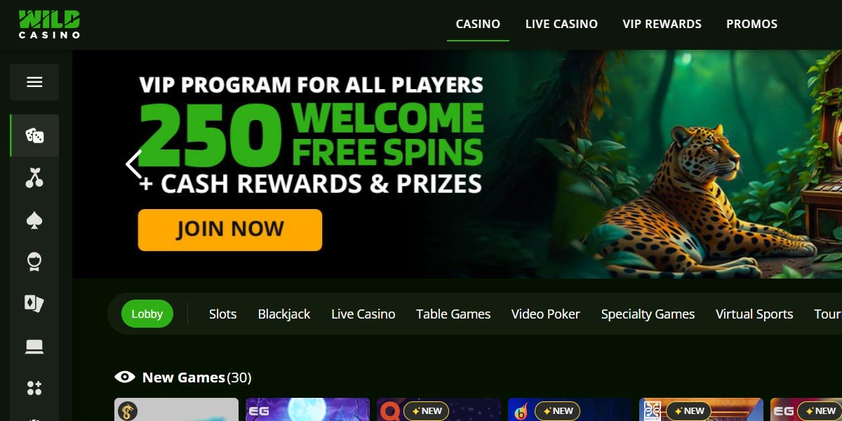Show previous banner with left arrow
Image resolution: width=842 pixels, height=421 pixels.
(133, 164)
